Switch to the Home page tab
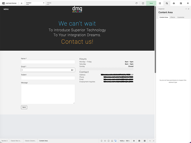Screen dimensions: 191x143 49,3
